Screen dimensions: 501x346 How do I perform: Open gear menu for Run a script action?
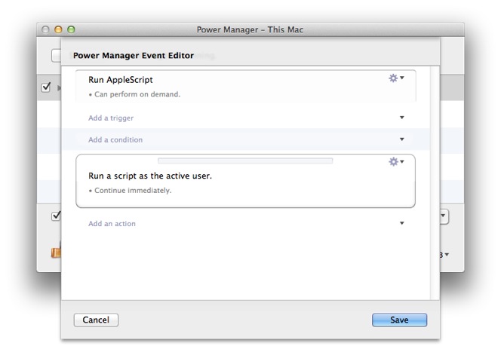396,161
